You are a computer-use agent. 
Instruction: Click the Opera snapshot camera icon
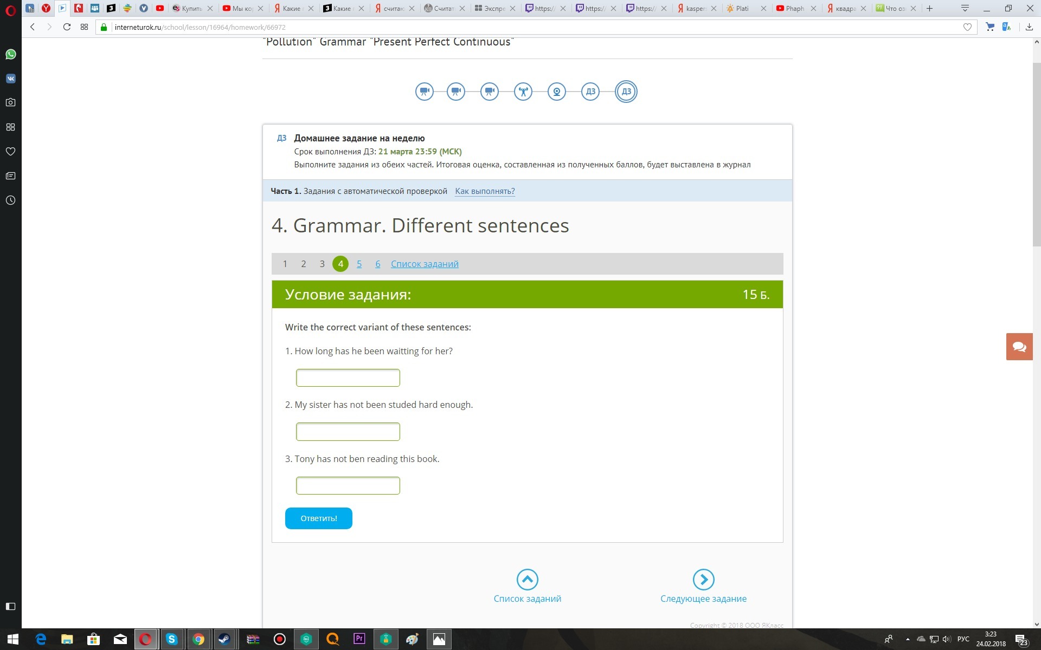(10, 102)
